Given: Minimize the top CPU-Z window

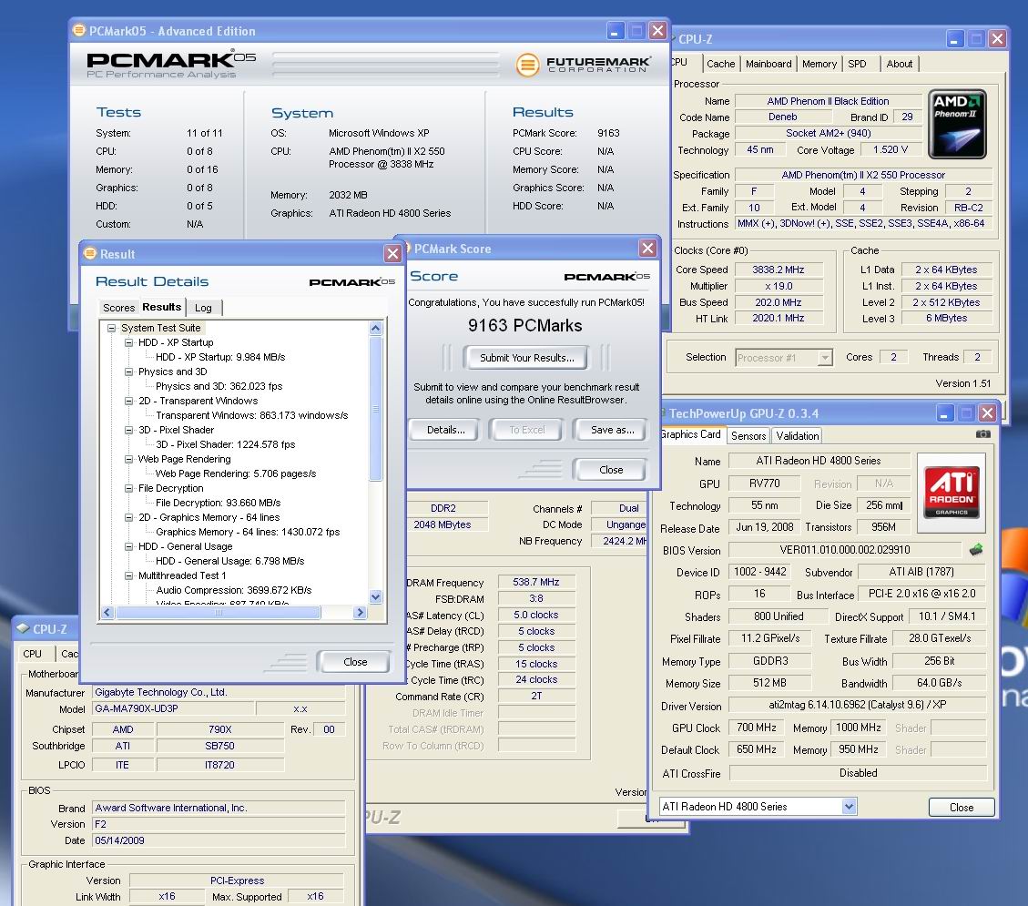Looking at the screenshot, I should (x=954, y=39).
